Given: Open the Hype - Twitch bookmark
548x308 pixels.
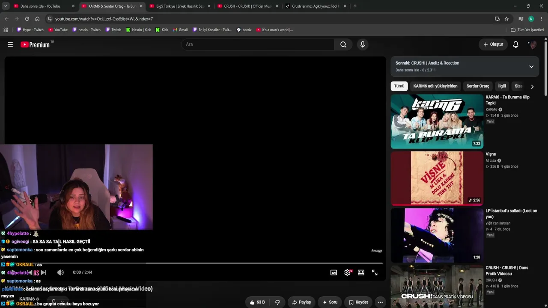Looking at the screenshot, I should click(30, 30).
